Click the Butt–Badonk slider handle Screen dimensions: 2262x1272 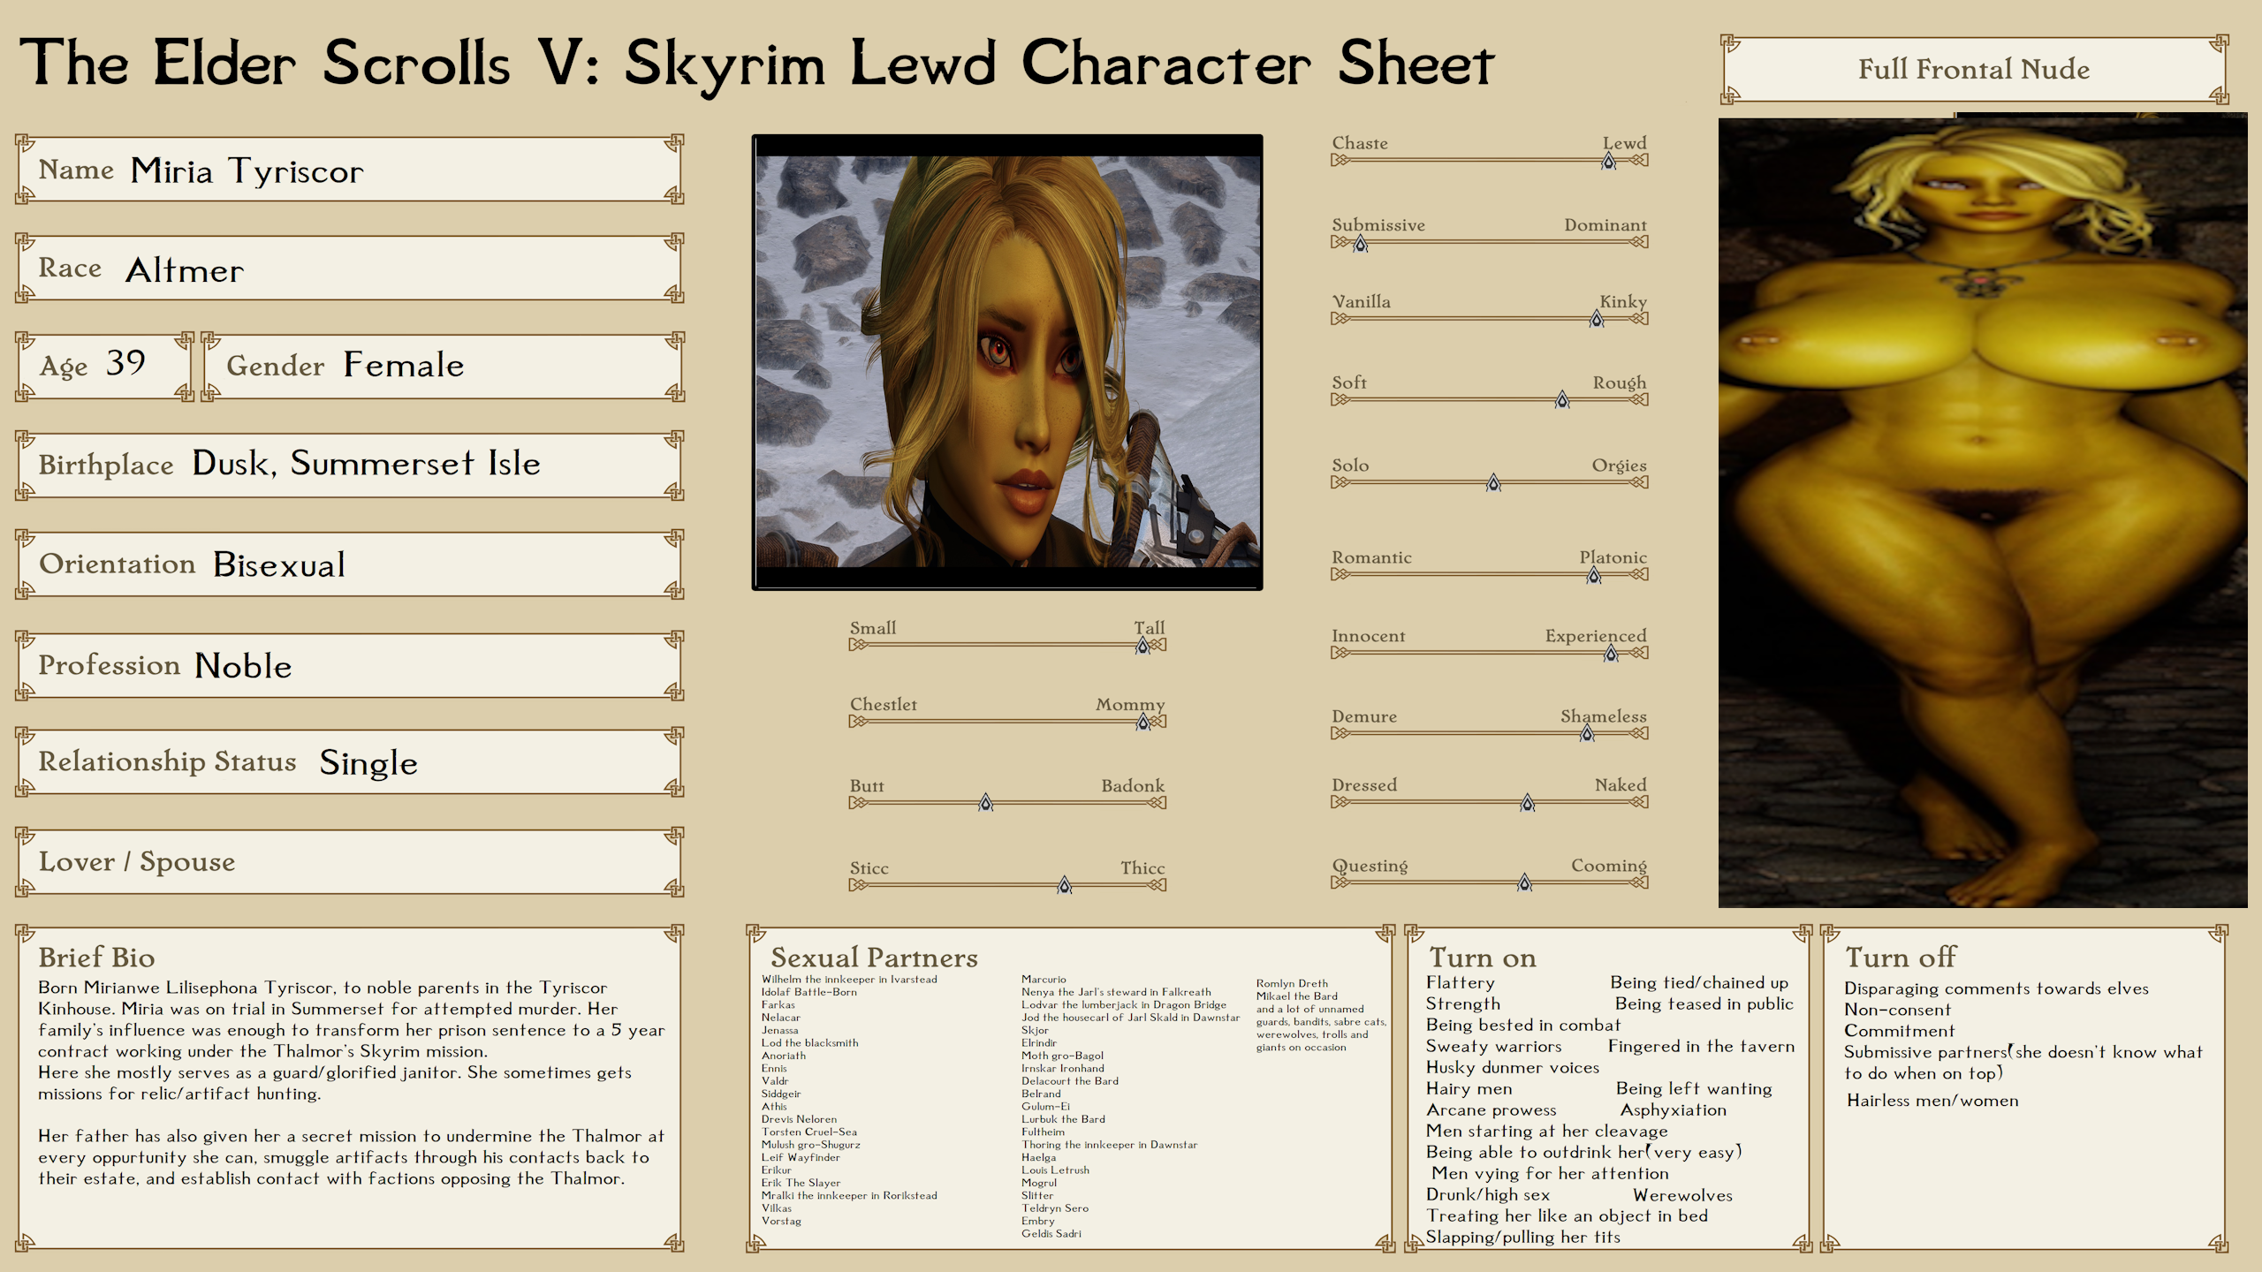click(986, 803)
